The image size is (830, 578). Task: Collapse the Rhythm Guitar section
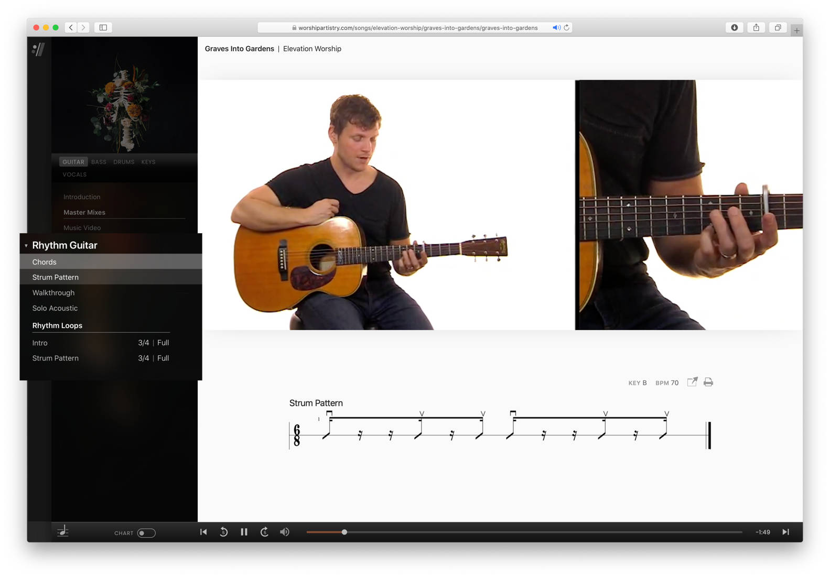(26, 245)
